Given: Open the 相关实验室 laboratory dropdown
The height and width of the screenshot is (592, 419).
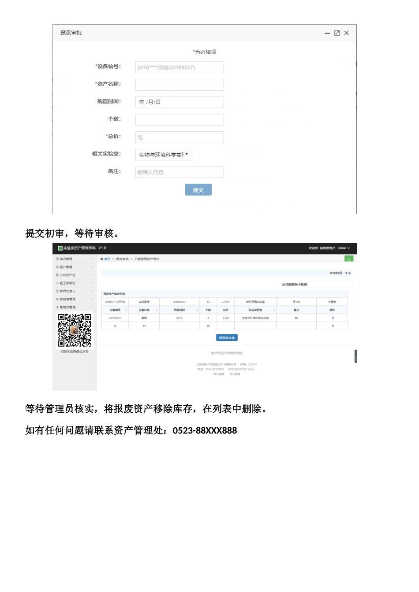Looking at the screenshot, I should tap(164, 155).
